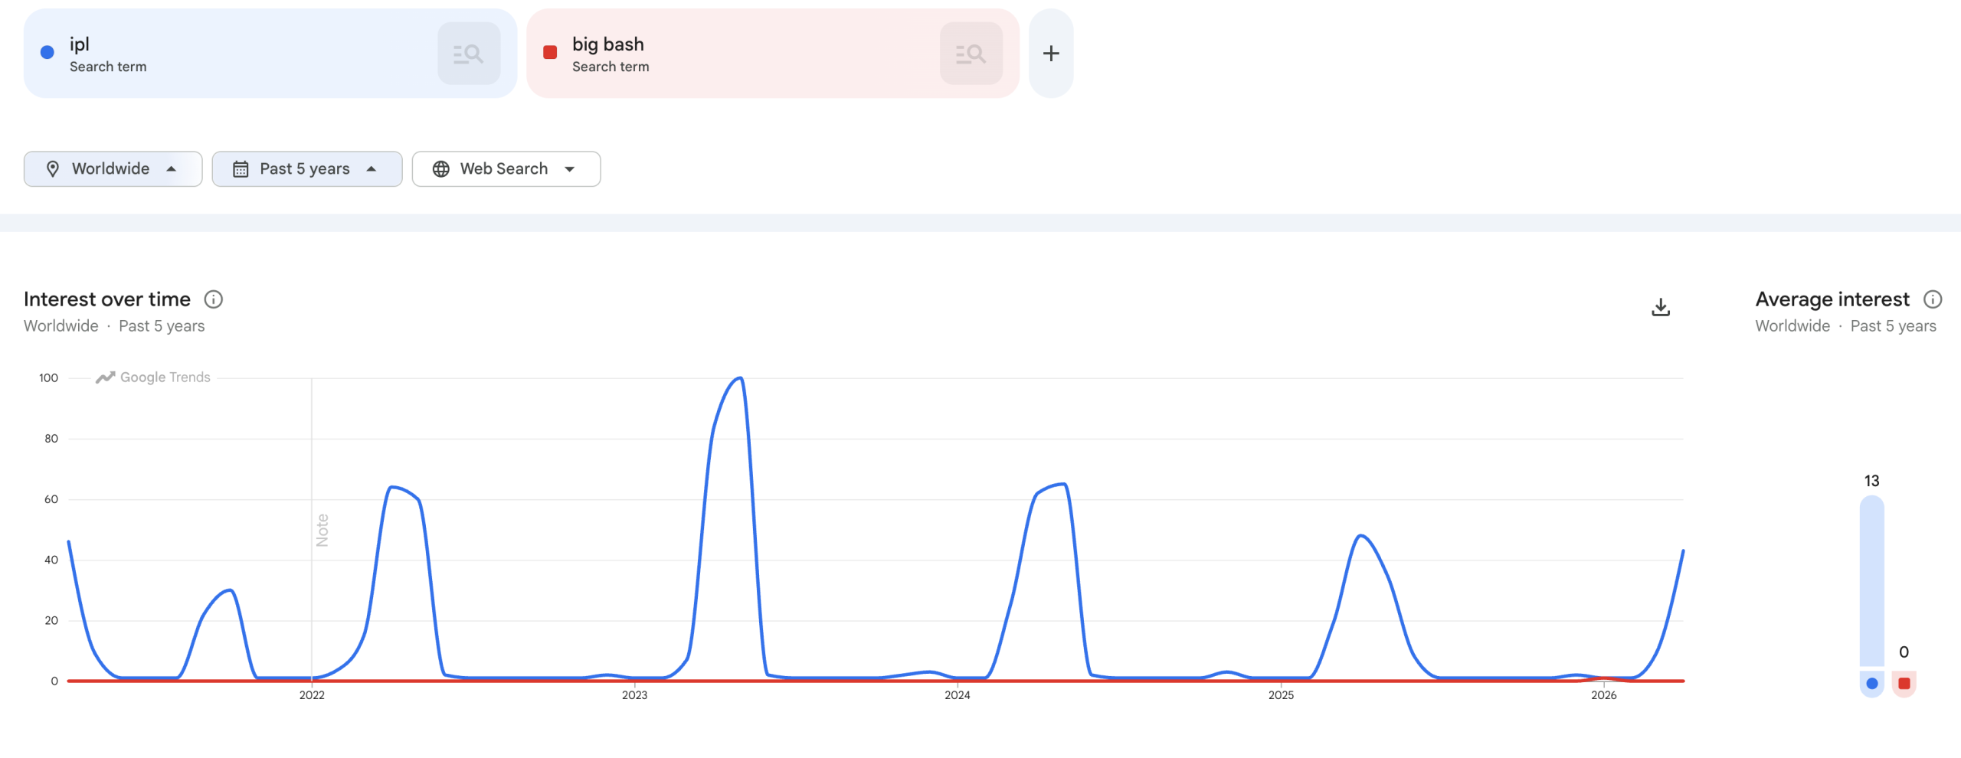Click the red big bash color square

pyautogui.click(x=550, y=52)
